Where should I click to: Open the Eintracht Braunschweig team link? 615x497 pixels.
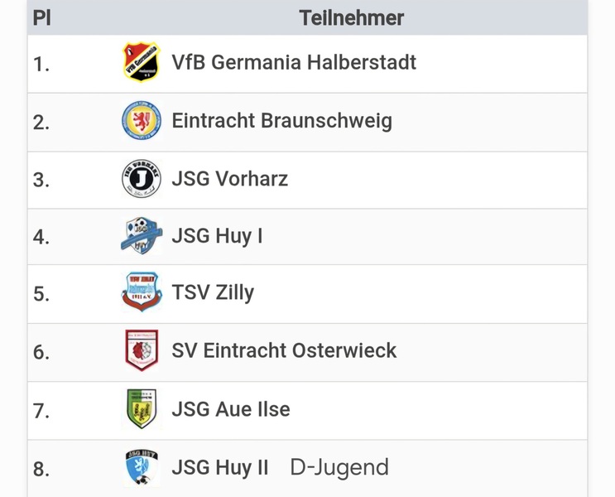click(x=281, y=121)
